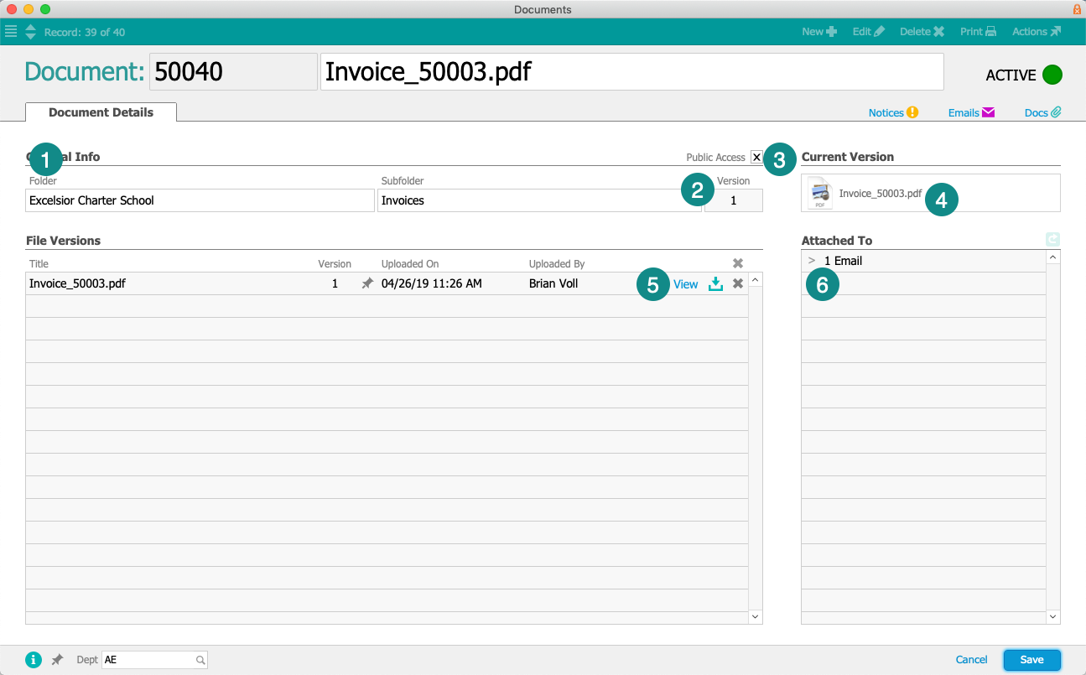
Task: Save the document record
Action: pos(1032,660)
